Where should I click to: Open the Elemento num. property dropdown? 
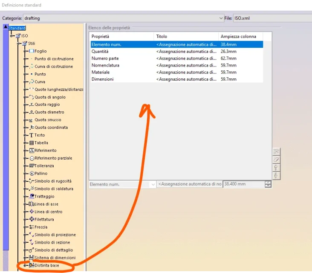[x=153, y=184]
